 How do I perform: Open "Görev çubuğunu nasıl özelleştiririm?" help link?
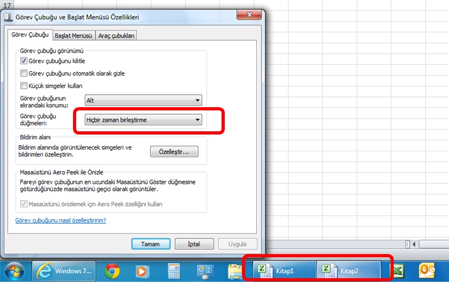[x=60, y=220]
